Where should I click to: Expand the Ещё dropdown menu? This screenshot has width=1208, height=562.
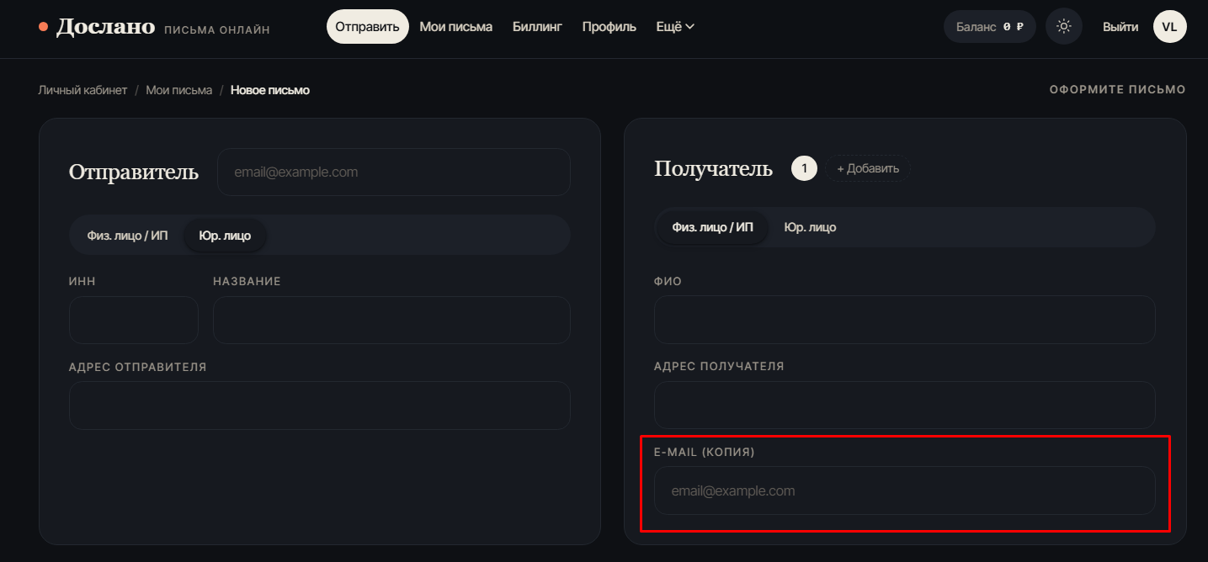pyautogui.click(x=675, y=27)
